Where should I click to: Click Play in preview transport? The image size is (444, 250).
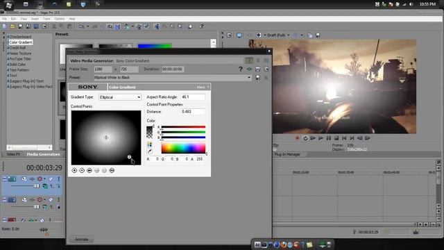(x=321, y=138)
